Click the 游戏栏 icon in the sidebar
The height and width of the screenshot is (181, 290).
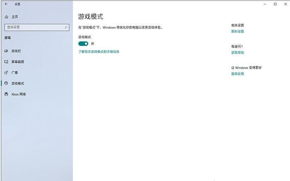point(6,51)
